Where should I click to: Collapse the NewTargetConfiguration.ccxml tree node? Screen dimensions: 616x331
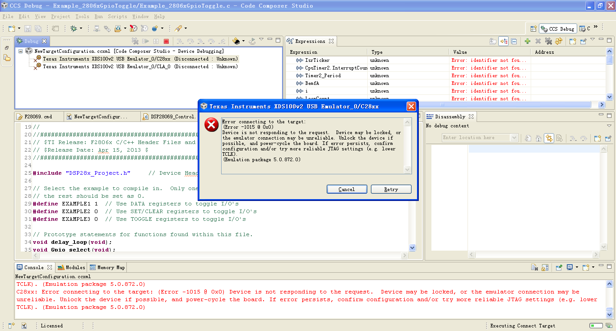pos(20,51)
